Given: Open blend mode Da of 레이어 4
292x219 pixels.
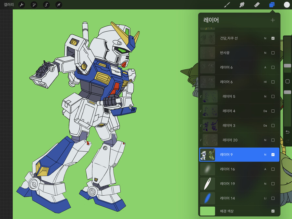Looking at the screenshot, I should tap(265, 111).
